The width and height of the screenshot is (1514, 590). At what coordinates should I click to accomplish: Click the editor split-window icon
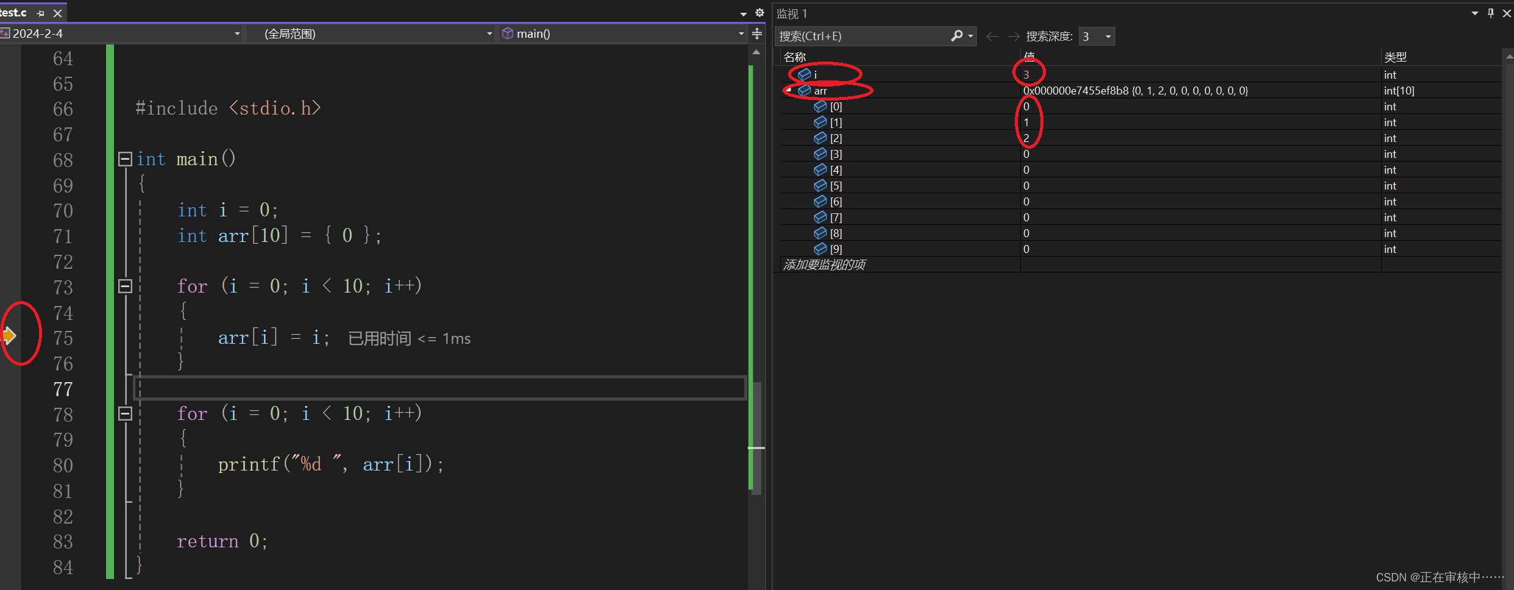(757, 34)
